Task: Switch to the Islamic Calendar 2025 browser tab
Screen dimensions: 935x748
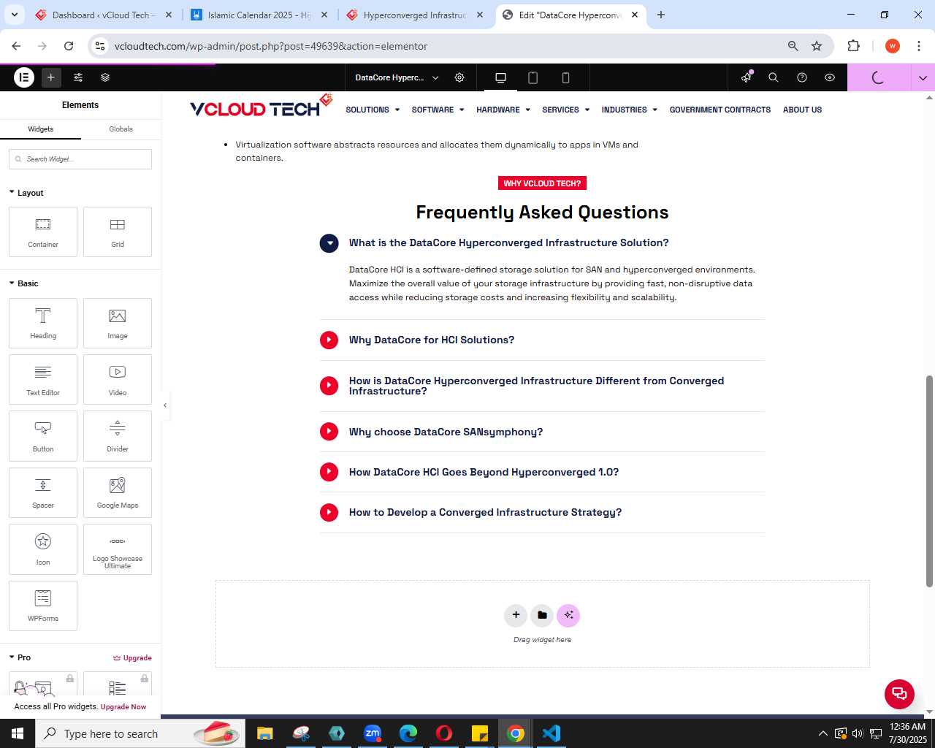Action: click(x=259, y=15)
